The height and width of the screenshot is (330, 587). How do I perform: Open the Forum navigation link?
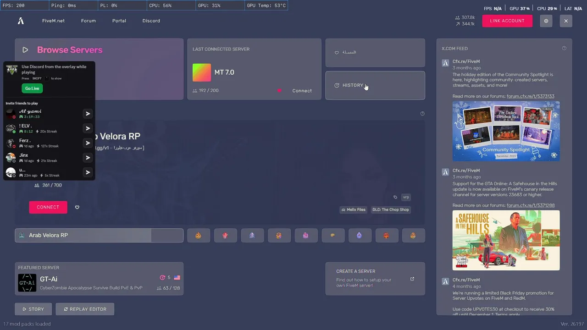click(x=89, y=21)
